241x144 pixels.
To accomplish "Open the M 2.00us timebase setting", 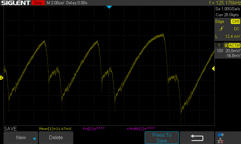I will (x=55, y=3).
